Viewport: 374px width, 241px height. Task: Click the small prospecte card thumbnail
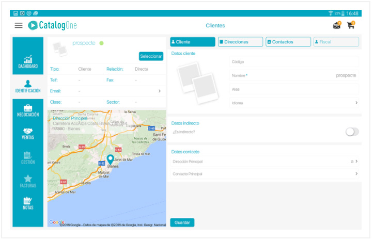click(x=60, y=49)
